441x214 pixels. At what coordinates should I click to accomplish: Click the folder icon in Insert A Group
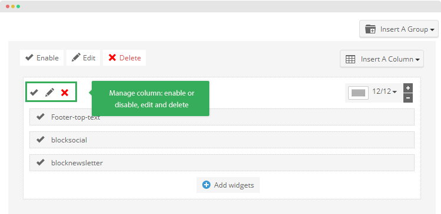370,29
